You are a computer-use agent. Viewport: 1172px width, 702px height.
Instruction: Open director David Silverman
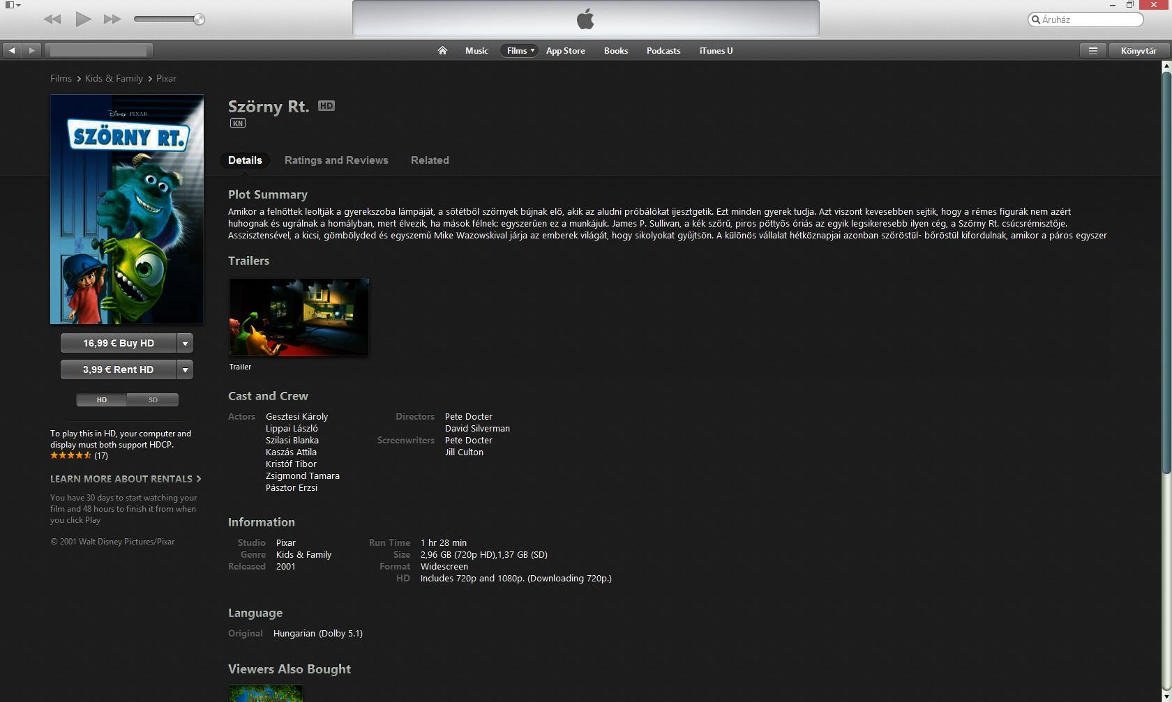coord(477,429)
